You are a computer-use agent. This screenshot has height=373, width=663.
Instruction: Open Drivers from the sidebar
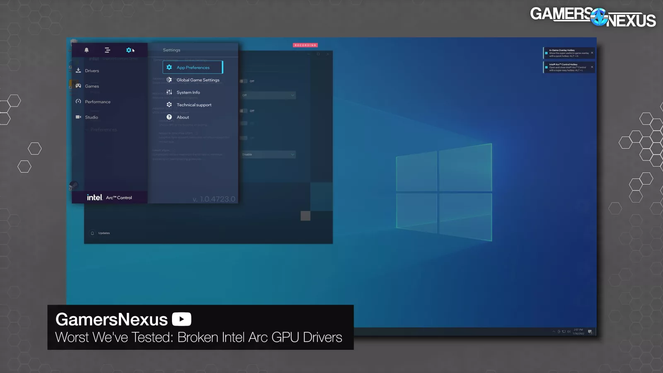point(92,71)
